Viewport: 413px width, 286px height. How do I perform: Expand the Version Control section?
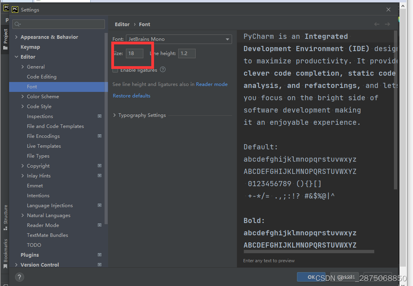click(x=16, y=265)
